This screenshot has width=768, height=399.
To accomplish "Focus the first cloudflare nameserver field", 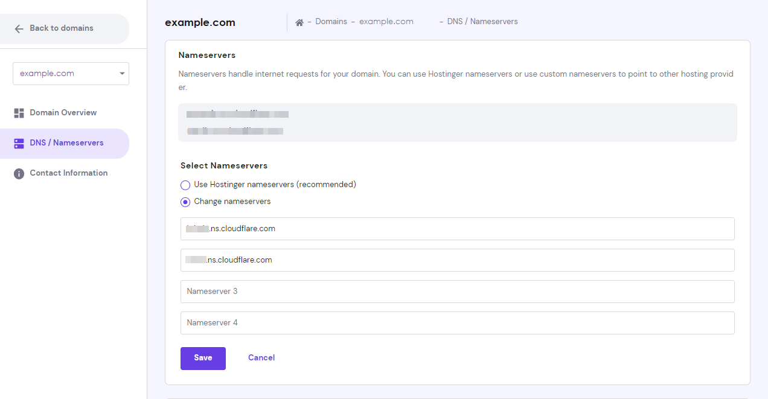I will 457,229.
